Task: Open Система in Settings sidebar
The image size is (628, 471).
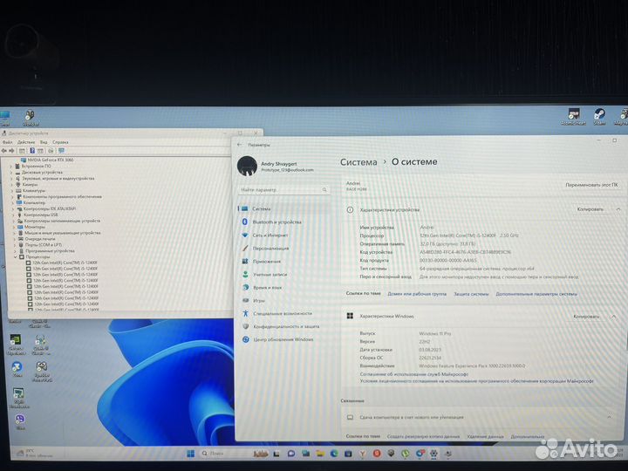Action: point(283,208)
